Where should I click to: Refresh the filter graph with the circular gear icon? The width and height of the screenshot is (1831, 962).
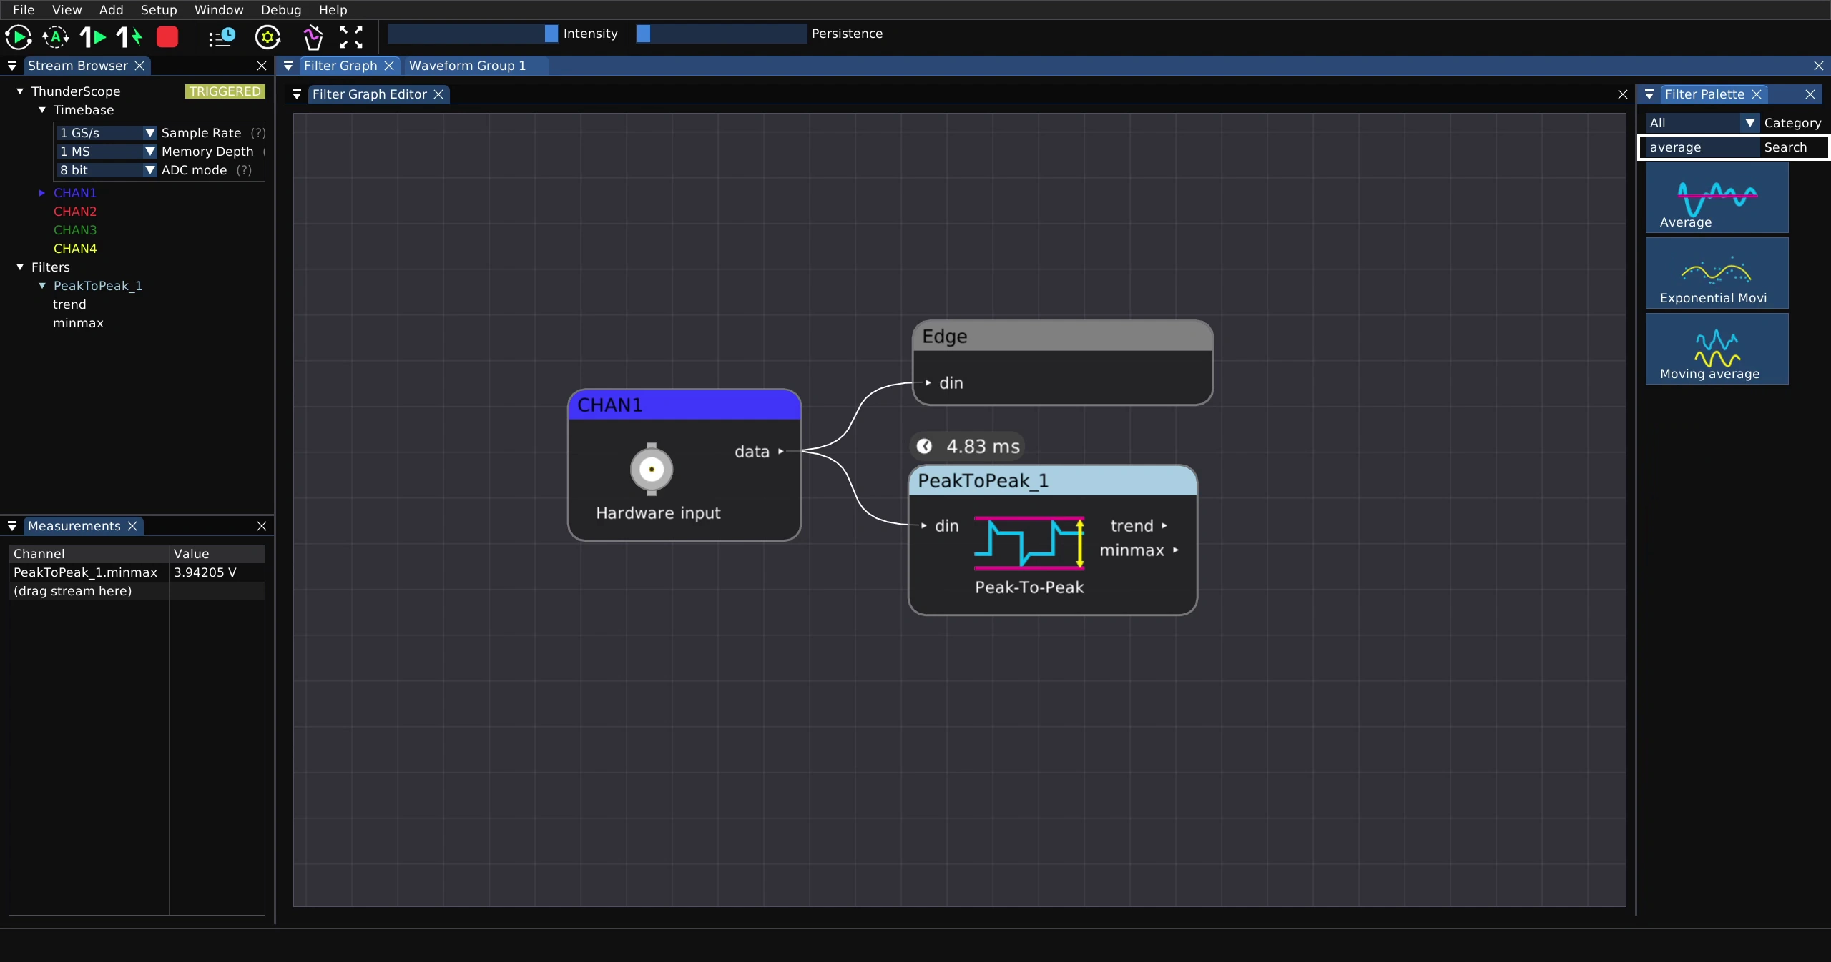click(267, 37)
